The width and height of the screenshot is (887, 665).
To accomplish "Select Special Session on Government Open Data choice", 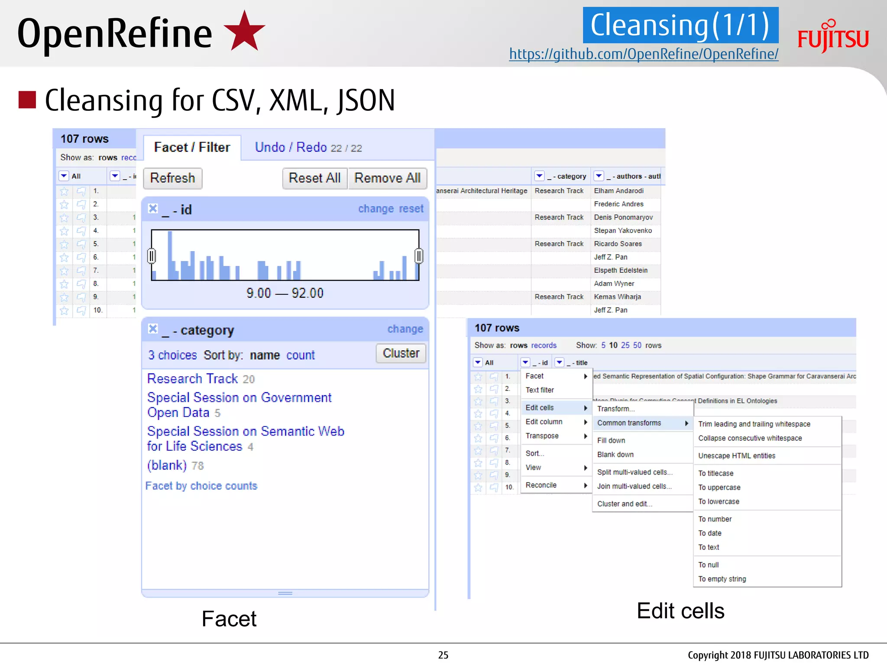I will [x=239, y=405].
